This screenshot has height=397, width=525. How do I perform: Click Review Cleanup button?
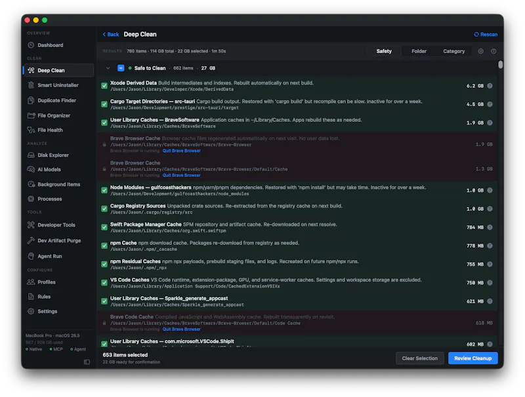[x=472, y=358]
